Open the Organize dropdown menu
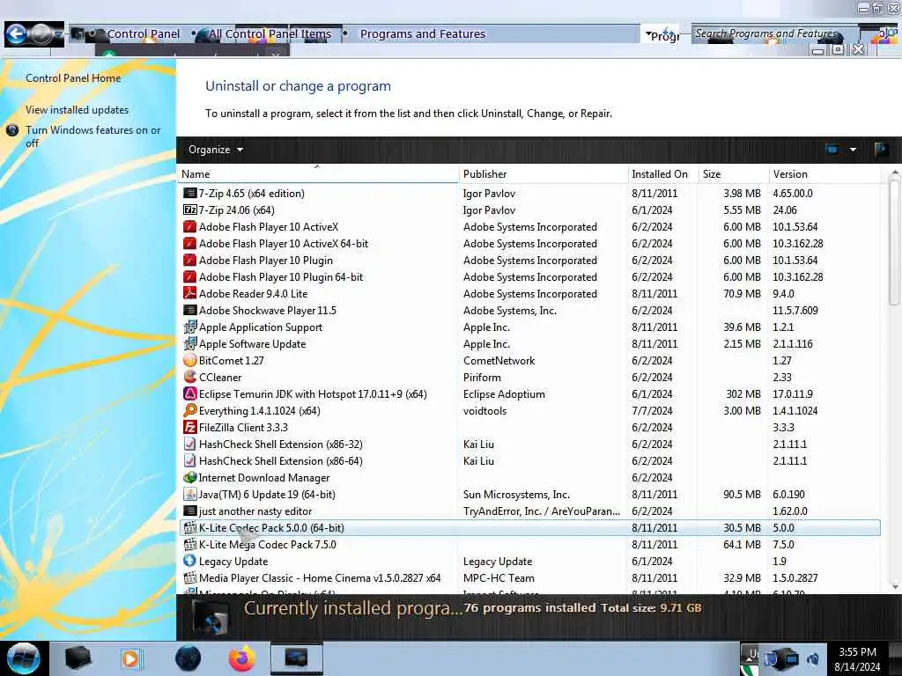Screen dimensions: 902x676 pos(216,150)
